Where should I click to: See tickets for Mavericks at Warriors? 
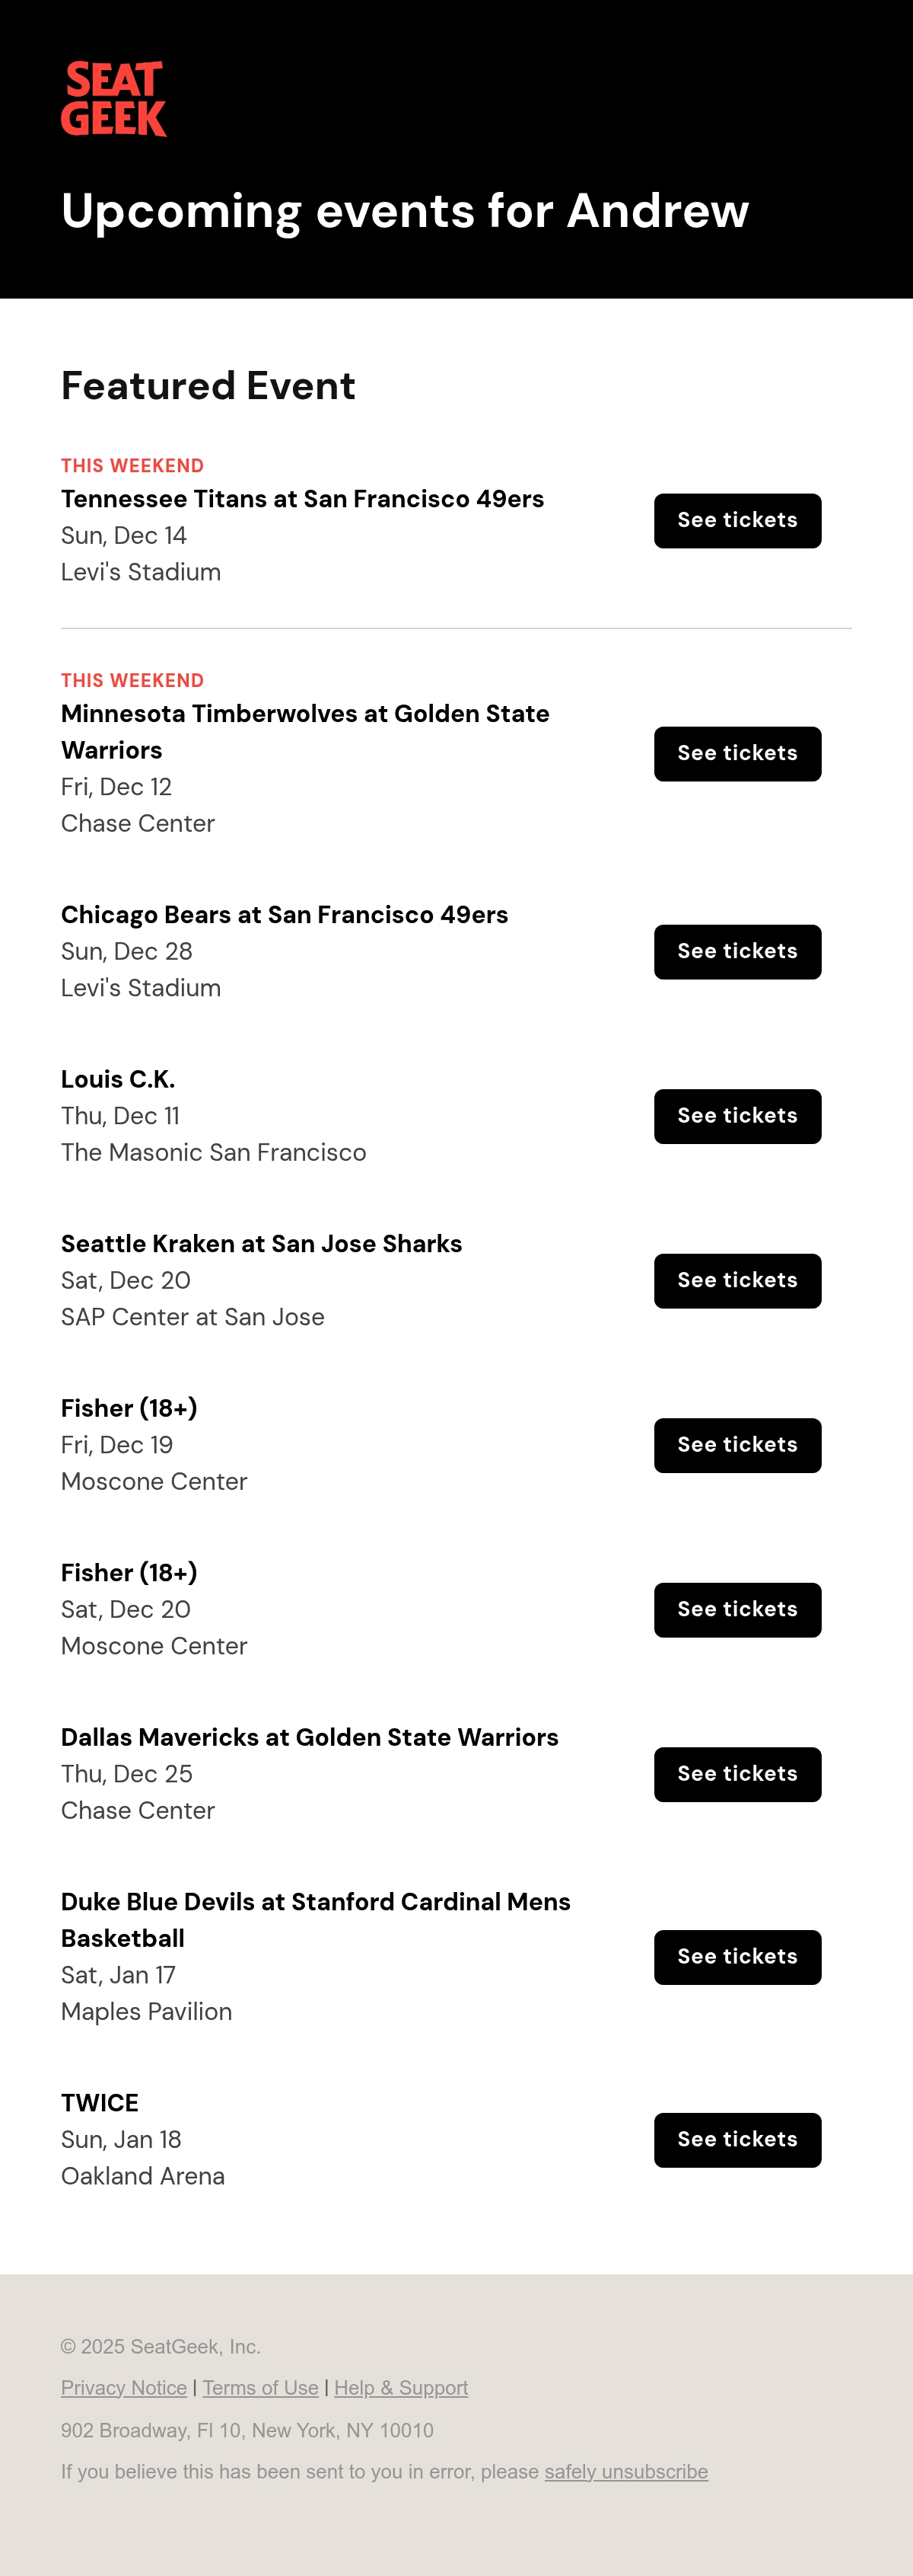(x=737, y=1775)
